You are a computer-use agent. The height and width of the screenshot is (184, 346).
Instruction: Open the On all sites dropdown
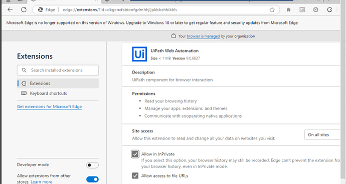(322, 134)
